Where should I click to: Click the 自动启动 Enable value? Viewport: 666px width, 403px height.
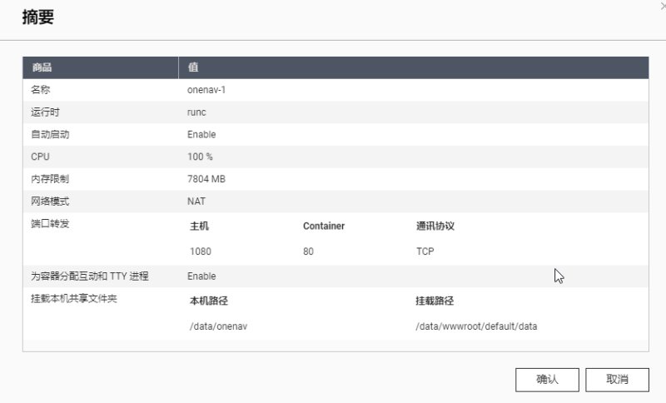coord(201,135)
